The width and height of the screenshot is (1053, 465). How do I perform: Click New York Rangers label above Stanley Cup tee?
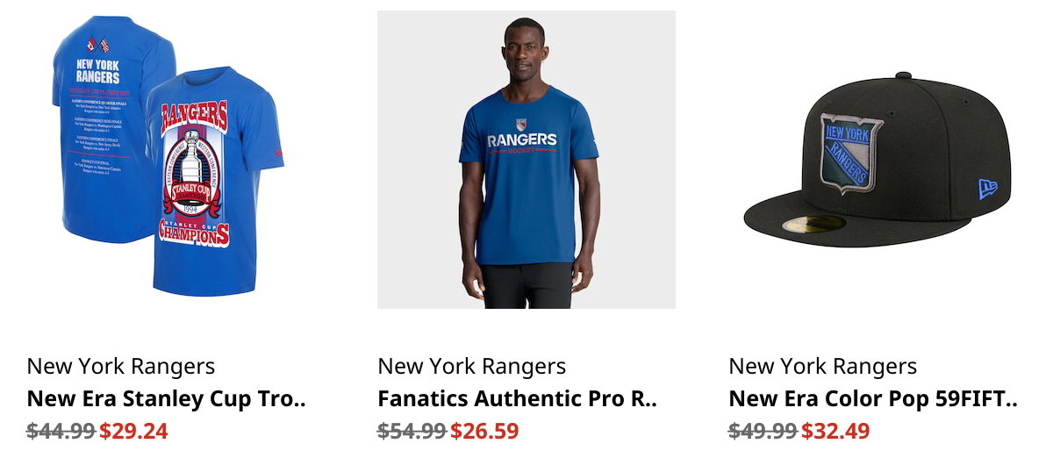point(121,367)
